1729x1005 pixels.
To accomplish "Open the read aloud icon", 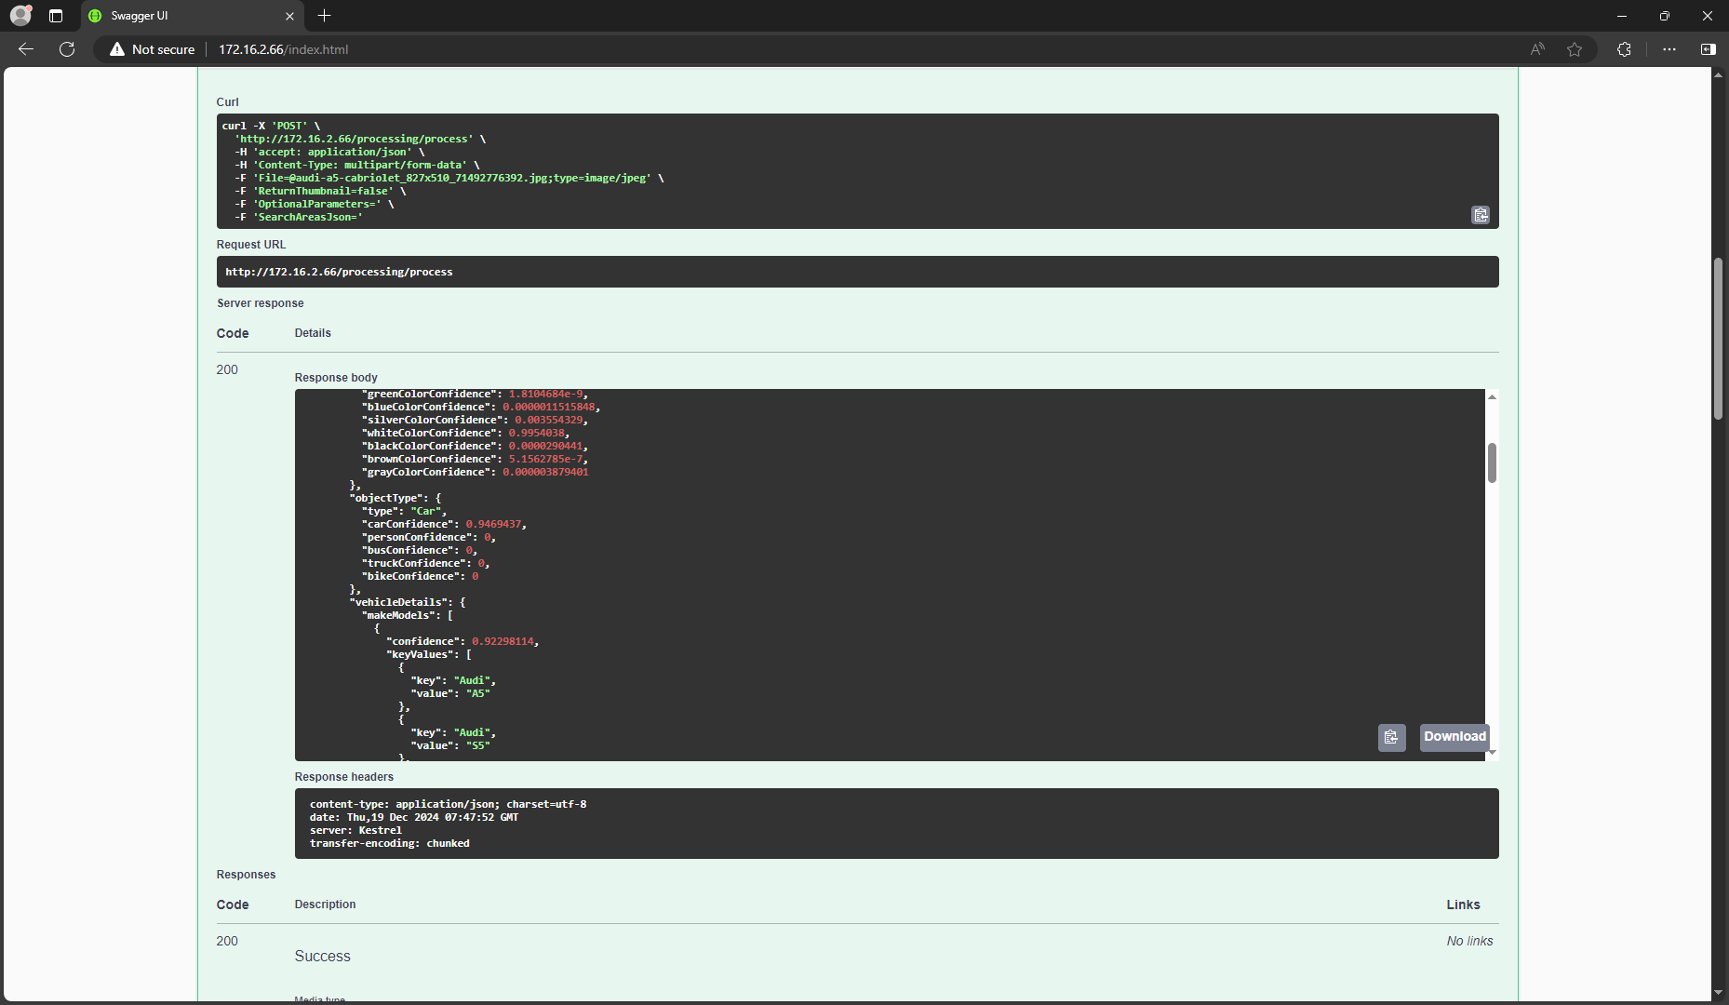I will 1537,49.
